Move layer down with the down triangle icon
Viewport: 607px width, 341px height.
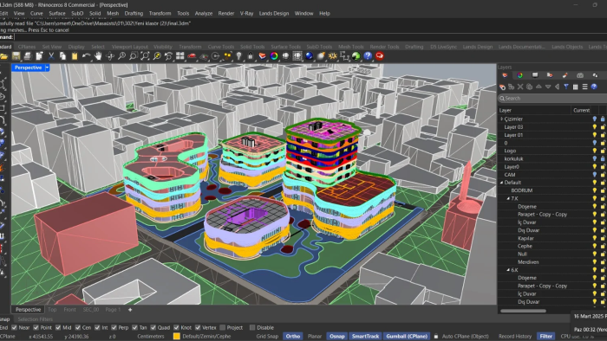point(548,87)
